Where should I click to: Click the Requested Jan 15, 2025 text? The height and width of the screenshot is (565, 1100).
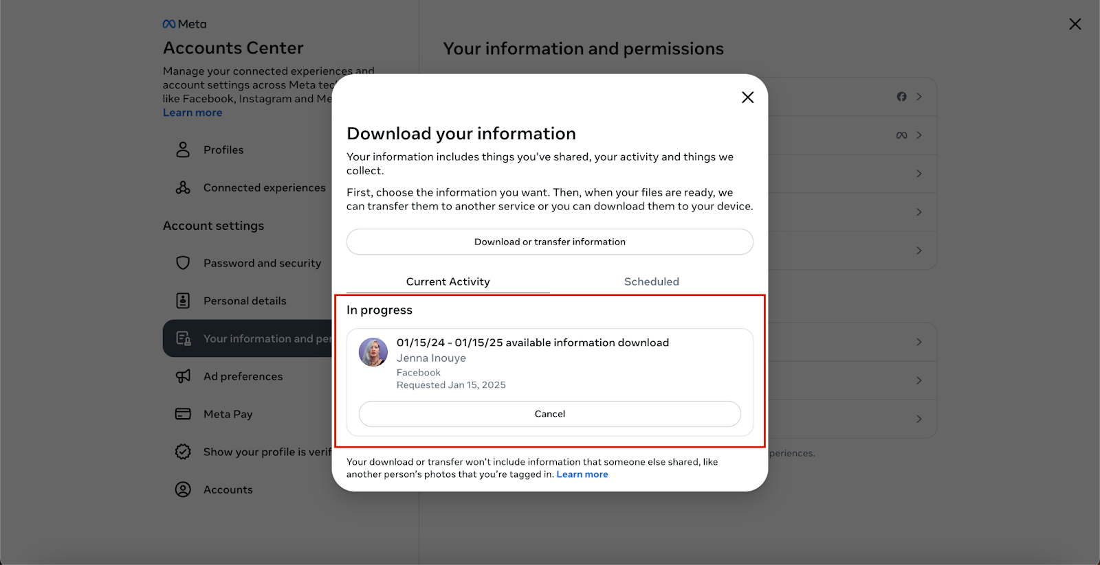pos(451,385)
